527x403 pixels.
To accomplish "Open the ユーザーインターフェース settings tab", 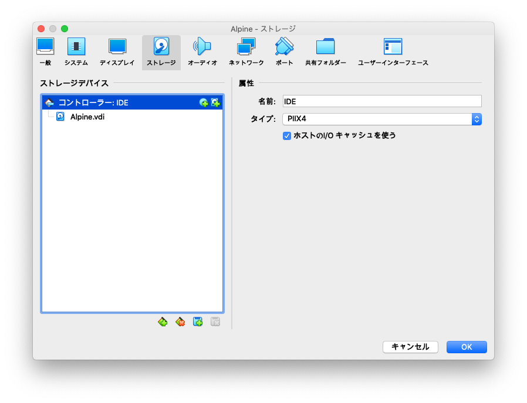I will [x=393, y=52].
